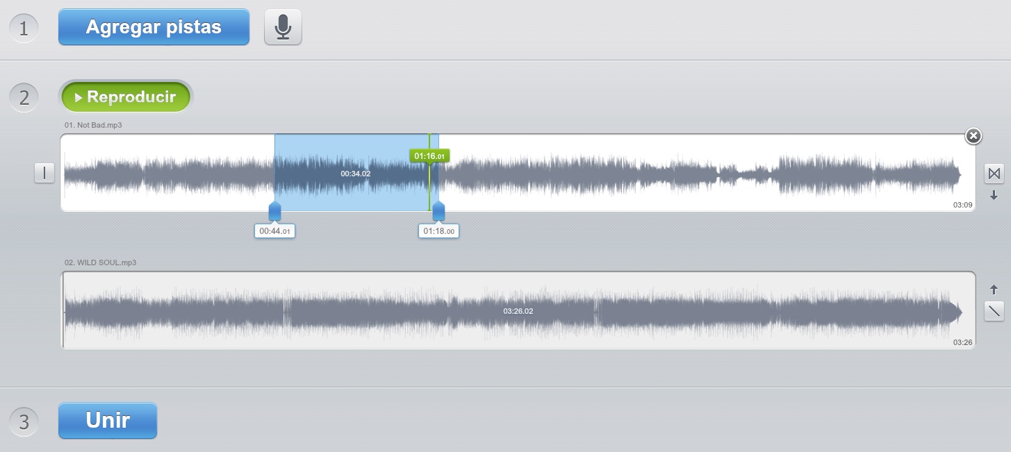Open the microphone recording option
The image size is (1011, 452).
point(283,27)
